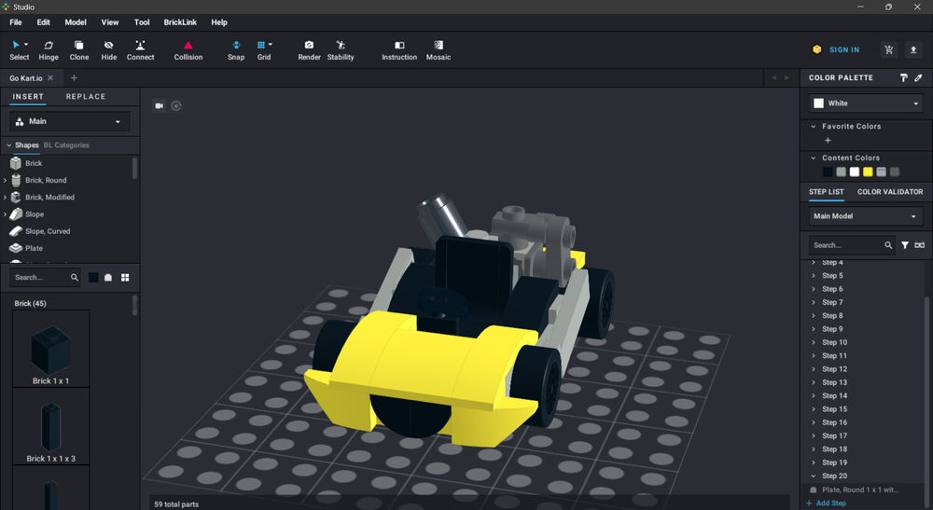Pick the yellow content color swatch
The height and width of the screenshot is (510, 933).
868,172
